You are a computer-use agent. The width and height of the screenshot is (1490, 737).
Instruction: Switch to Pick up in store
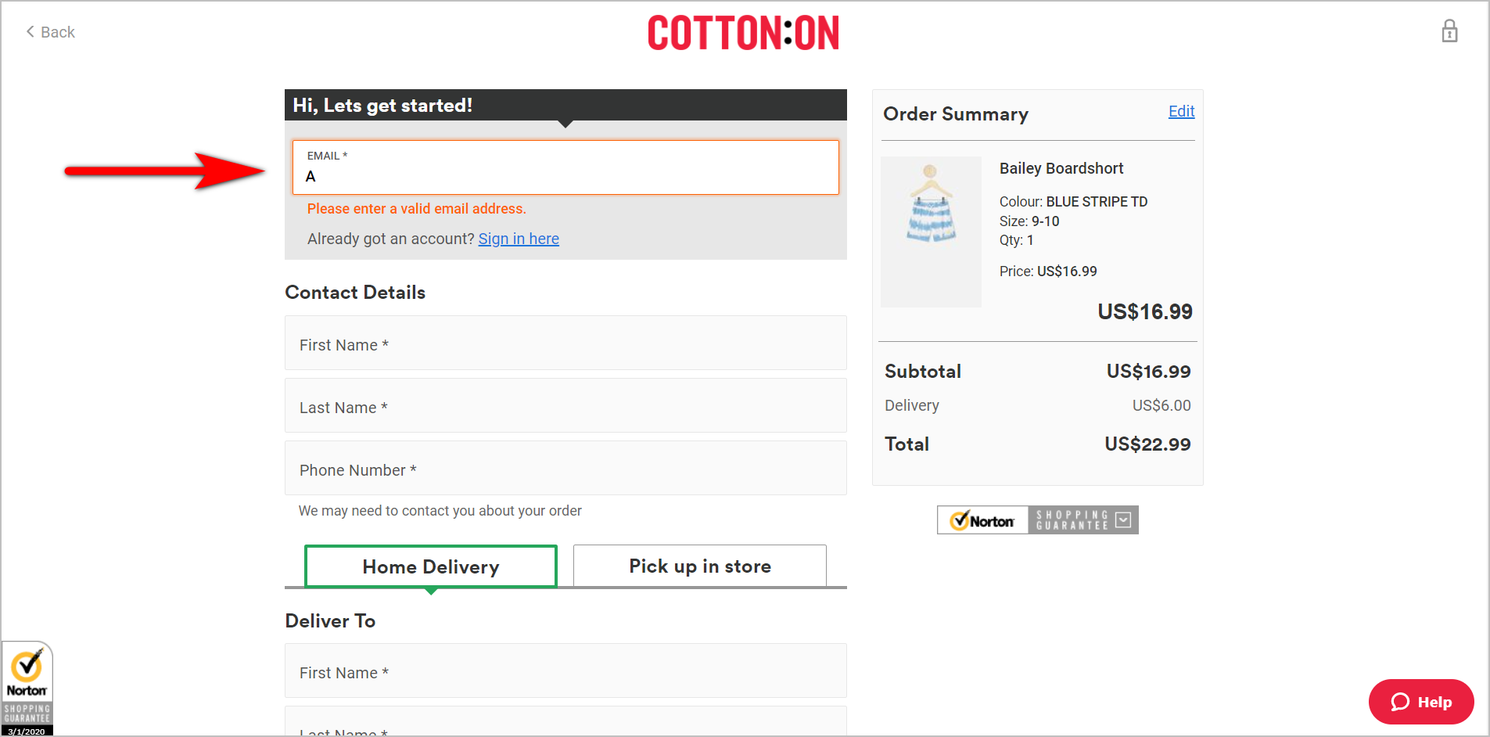pos(698,566)
